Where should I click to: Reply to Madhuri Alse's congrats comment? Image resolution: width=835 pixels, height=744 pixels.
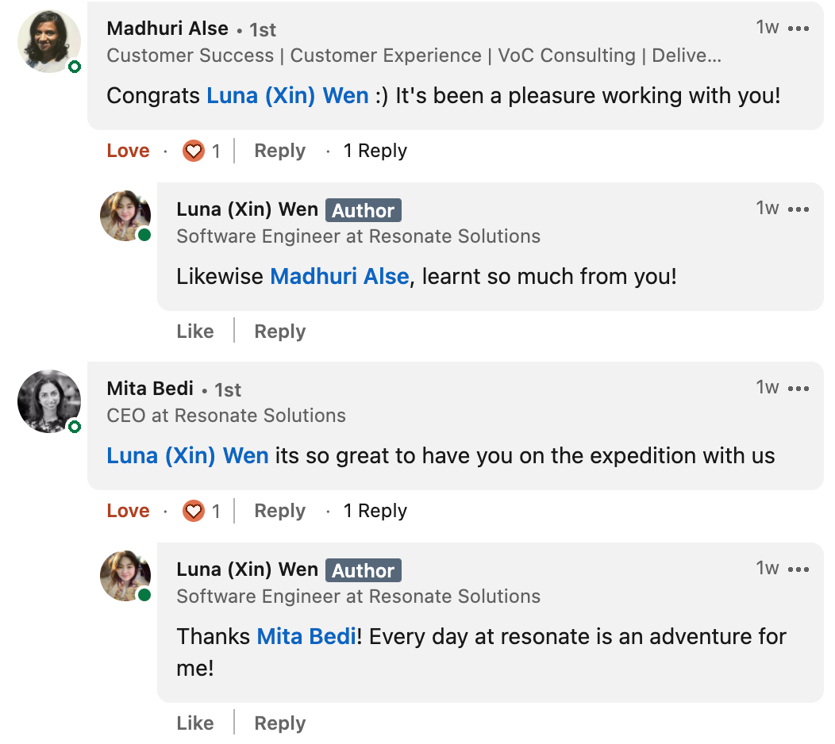pyautogui.click(x=279, y=151)
